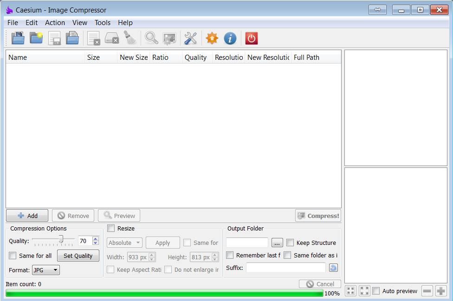
Task: Click the Open List toolbar icon
Action: point(72,38)
